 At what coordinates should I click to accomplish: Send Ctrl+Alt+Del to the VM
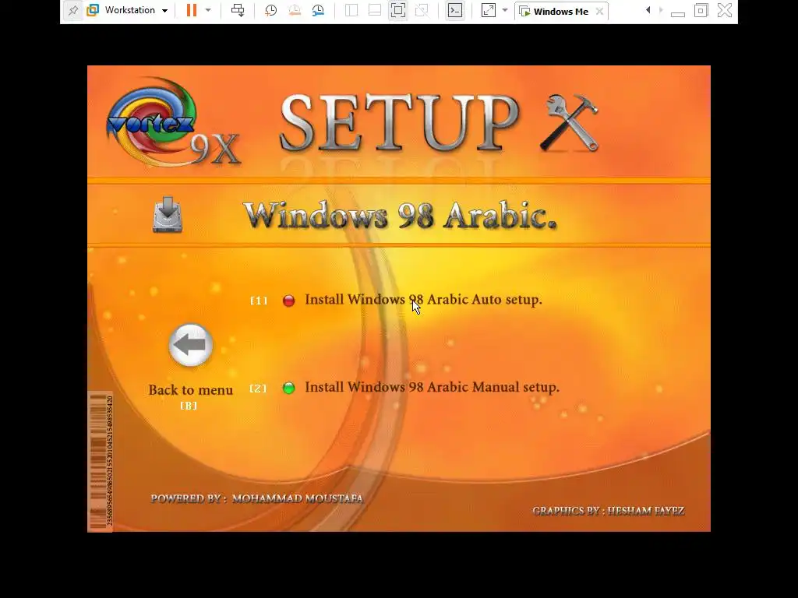238,10
